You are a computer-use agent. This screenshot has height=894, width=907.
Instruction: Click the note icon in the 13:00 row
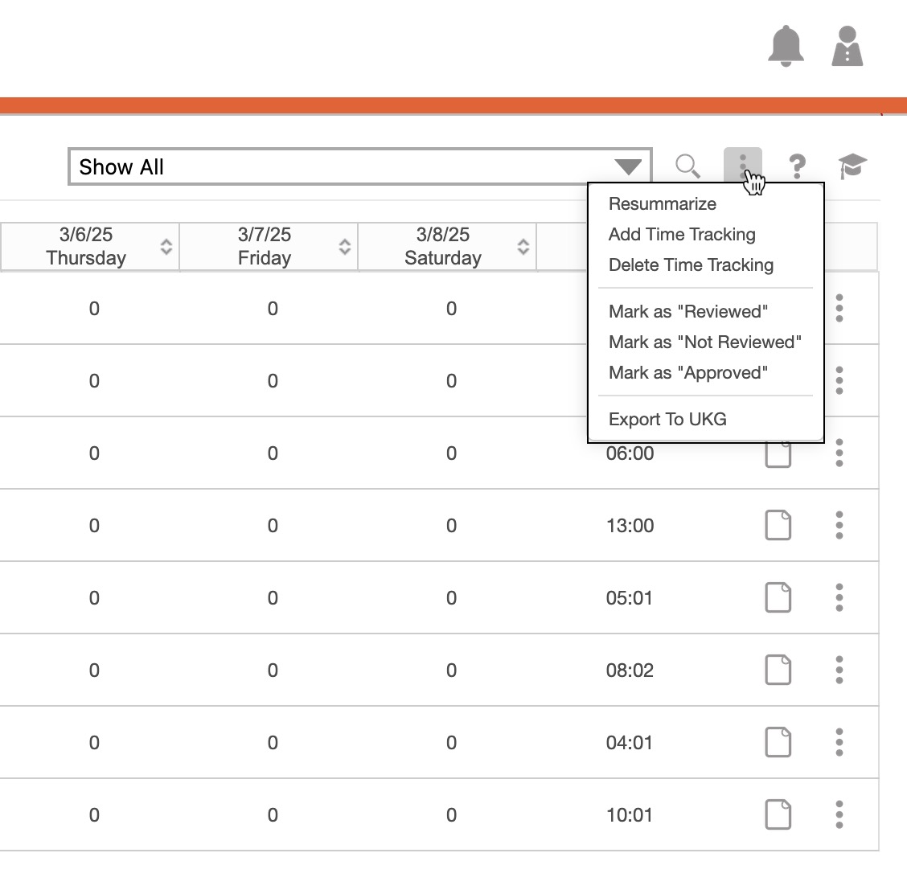tap(778, 526)
